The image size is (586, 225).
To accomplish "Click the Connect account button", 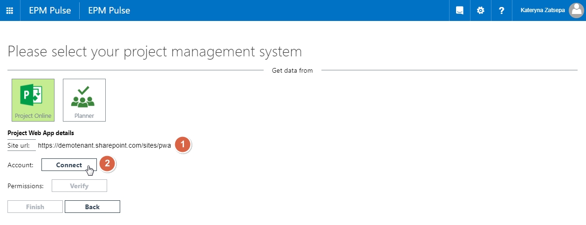I will (x=69, y=165).
